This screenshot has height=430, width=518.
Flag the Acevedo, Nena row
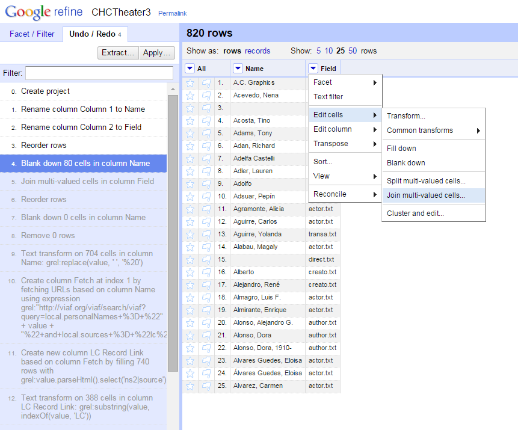click(206, 96)
